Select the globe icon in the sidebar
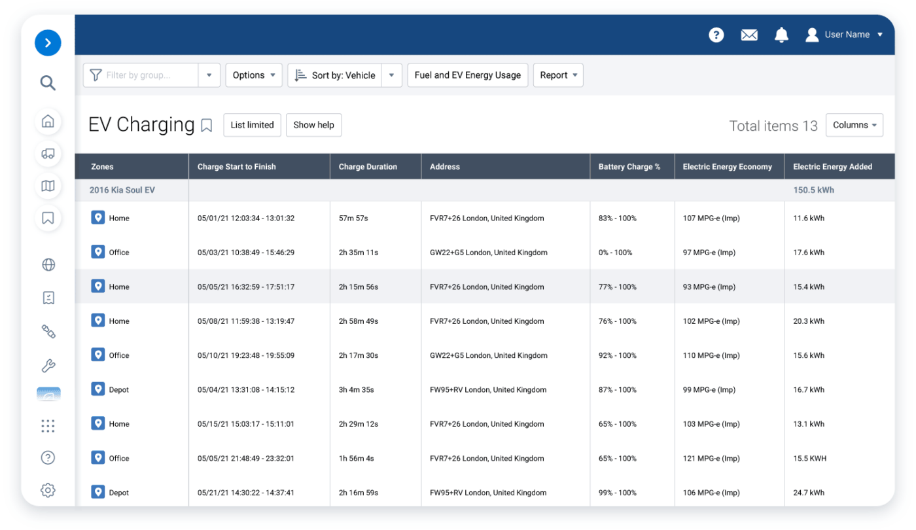Viewport: 916px width, 530px height. (48, 264)
